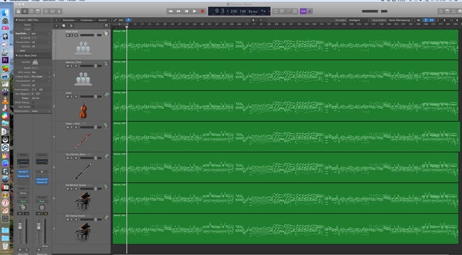The width and height of the screenshot is (462, 255).
Task: Toggle Flex bowtie icon
Action: 121,20
